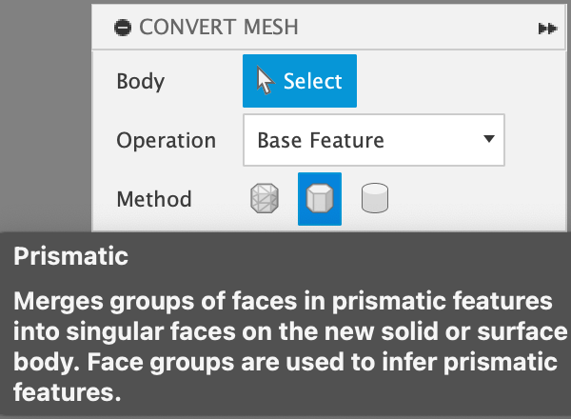Viewport: 571px width, 419px height.
Task: Open the Operation dropdown showing Base Feature
Action: (x=373, y=141)
